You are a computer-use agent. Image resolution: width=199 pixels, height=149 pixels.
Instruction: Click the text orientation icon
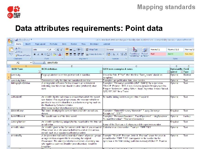point(79,50)
